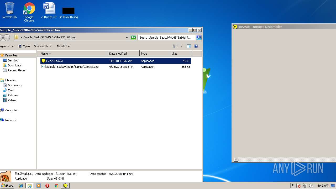The image size is (336, 189).
Task: Launch Internet Explorer from the taskbar
Action: pyautogui.click(x=21, y=186)
